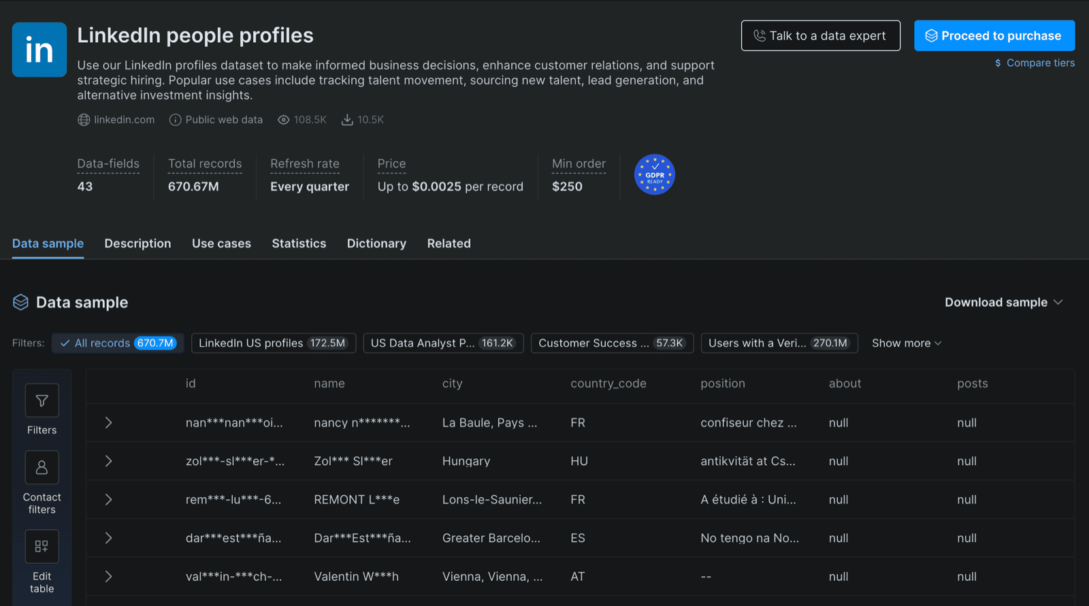
Task: Click the La Baule, Pays city cell
Action: 489,422
